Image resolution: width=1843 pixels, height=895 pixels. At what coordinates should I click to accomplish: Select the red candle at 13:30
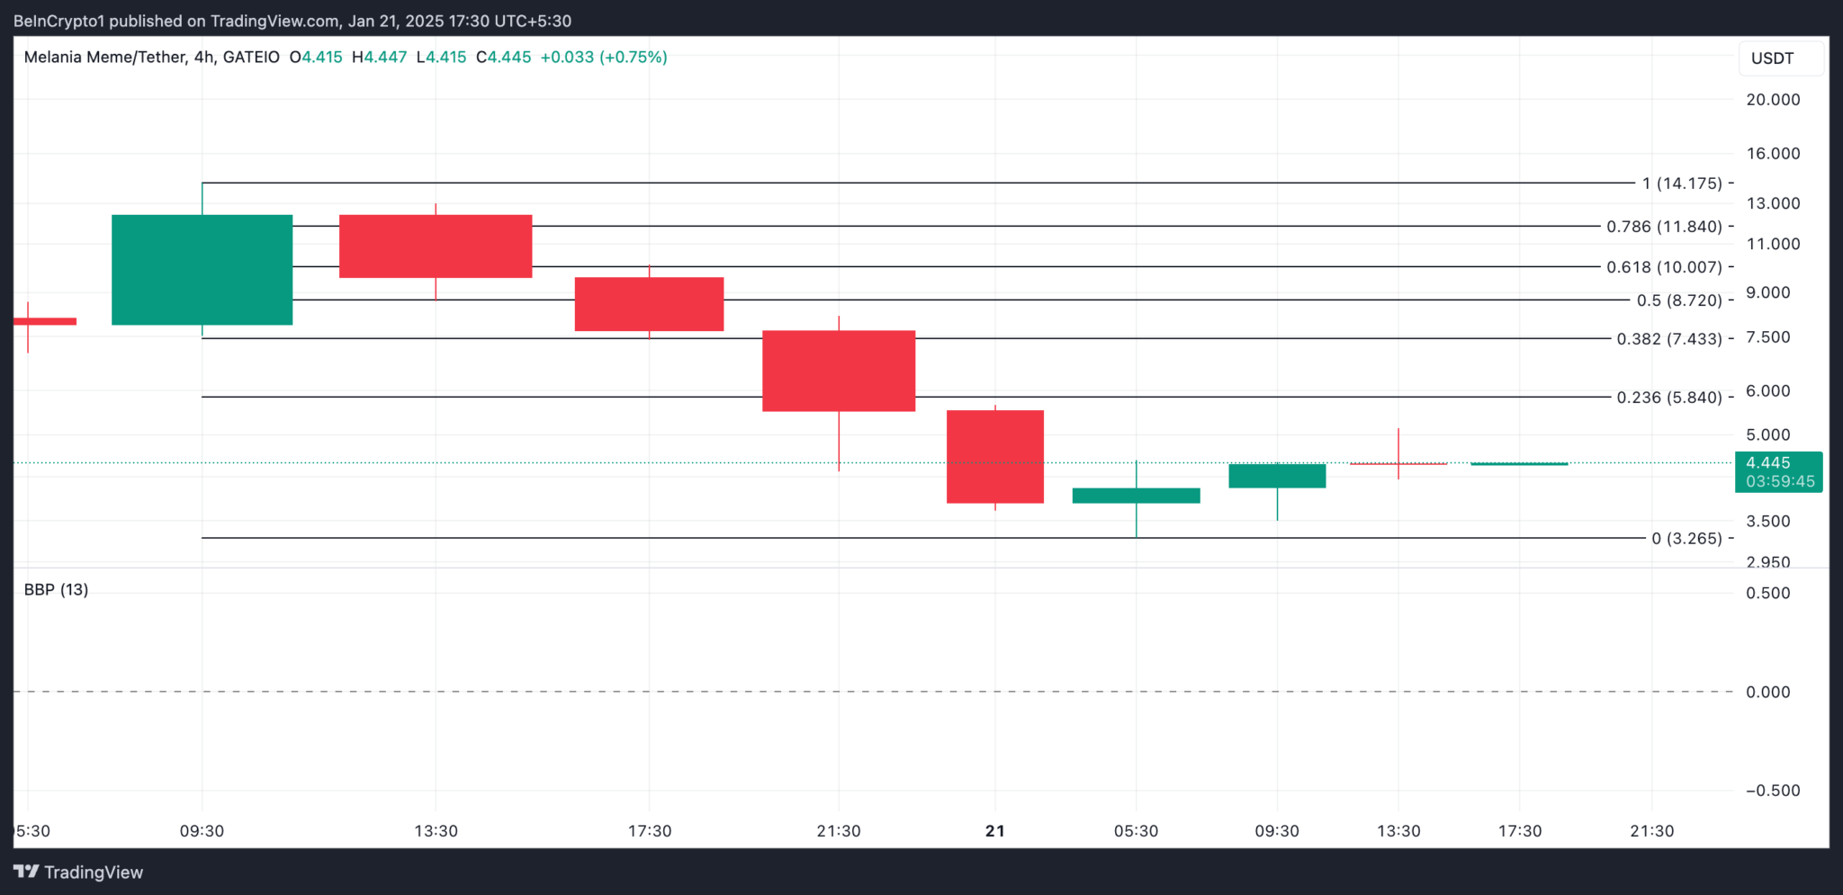[x=436, y=246]
